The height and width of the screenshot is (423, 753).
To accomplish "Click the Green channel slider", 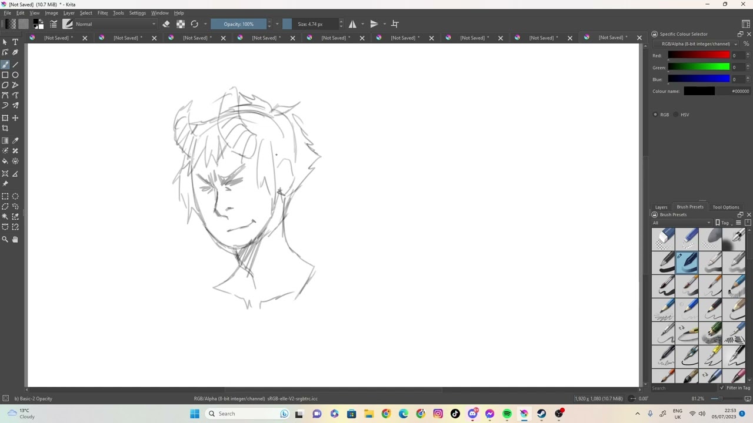I will coord(698,67).
